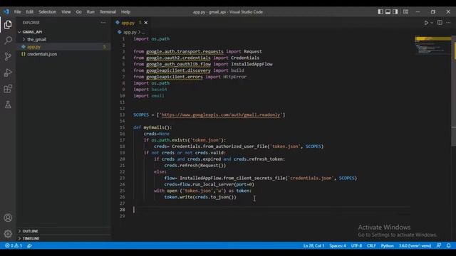Click line number 15 in gutter
Viewport: 456px width, 256px height.
point(122,127)
